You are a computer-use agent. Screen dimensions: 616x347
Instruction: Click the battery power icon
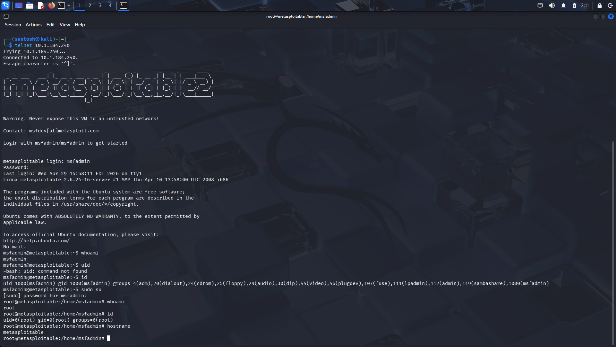(x=574, y=5)
